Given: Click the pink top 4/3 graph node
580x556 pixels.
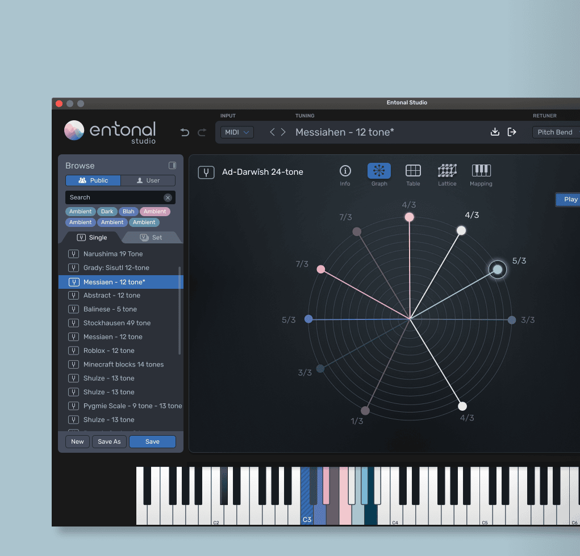Looking at the screenshot, I should [x=409, y=217].
